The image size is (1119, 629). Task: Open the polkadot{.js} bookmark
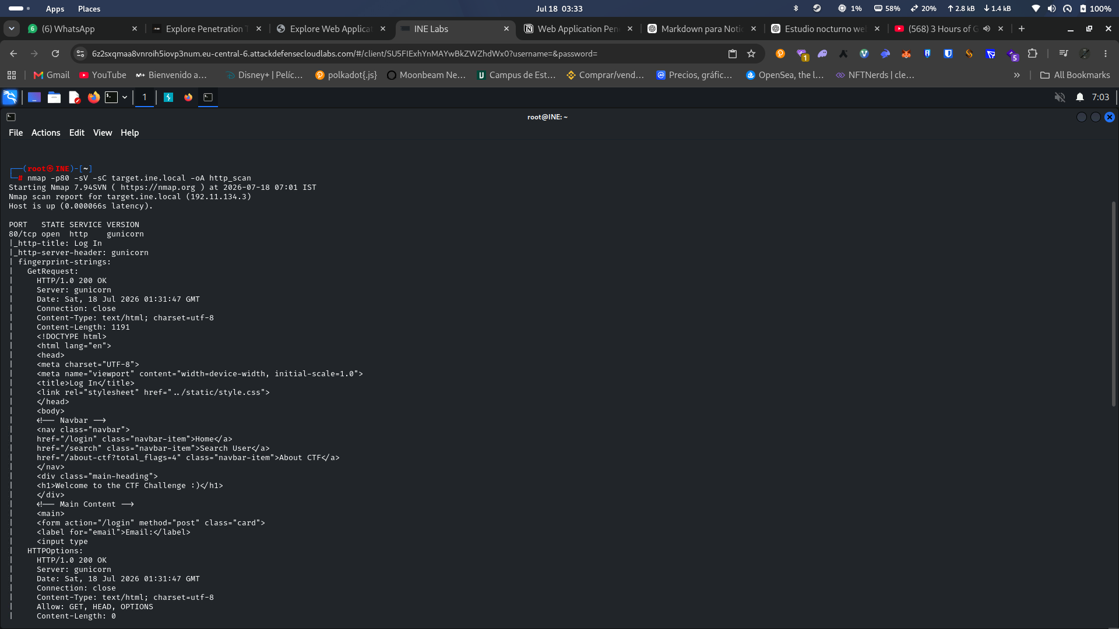point(346,75)
